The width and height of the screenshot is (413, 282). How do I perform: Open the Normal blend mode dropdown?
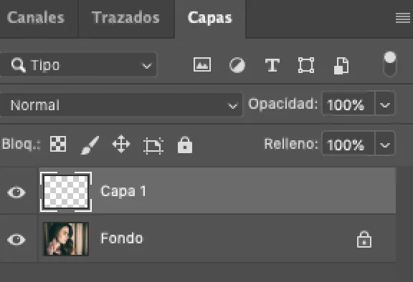click(121, 104)
